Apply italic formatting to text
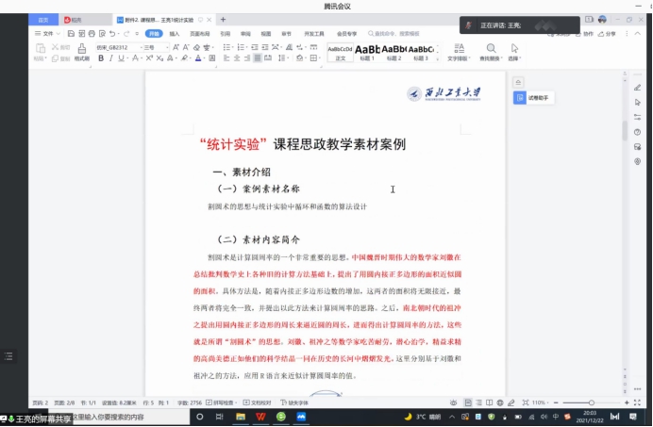 coord(109,58)
